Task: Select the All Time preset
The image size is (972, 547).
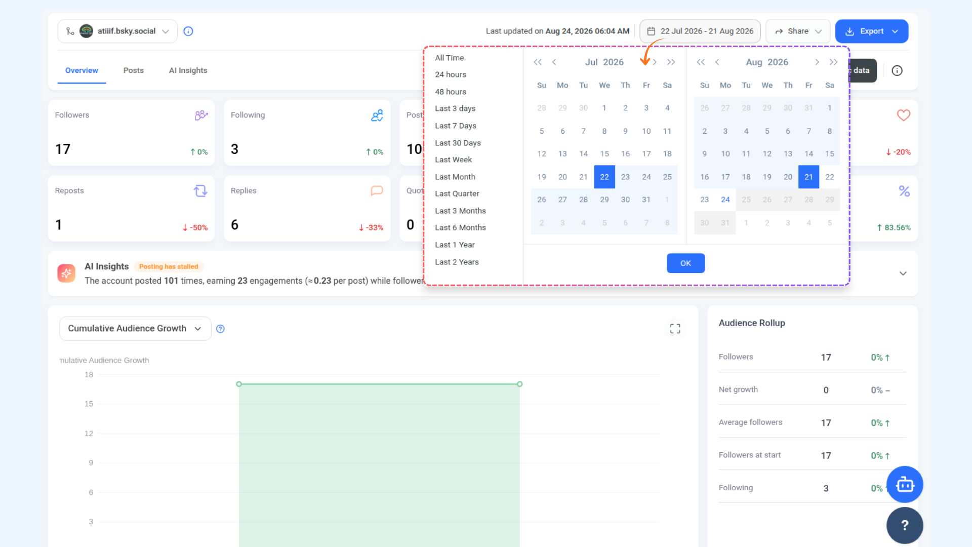Action: (450, 58)
